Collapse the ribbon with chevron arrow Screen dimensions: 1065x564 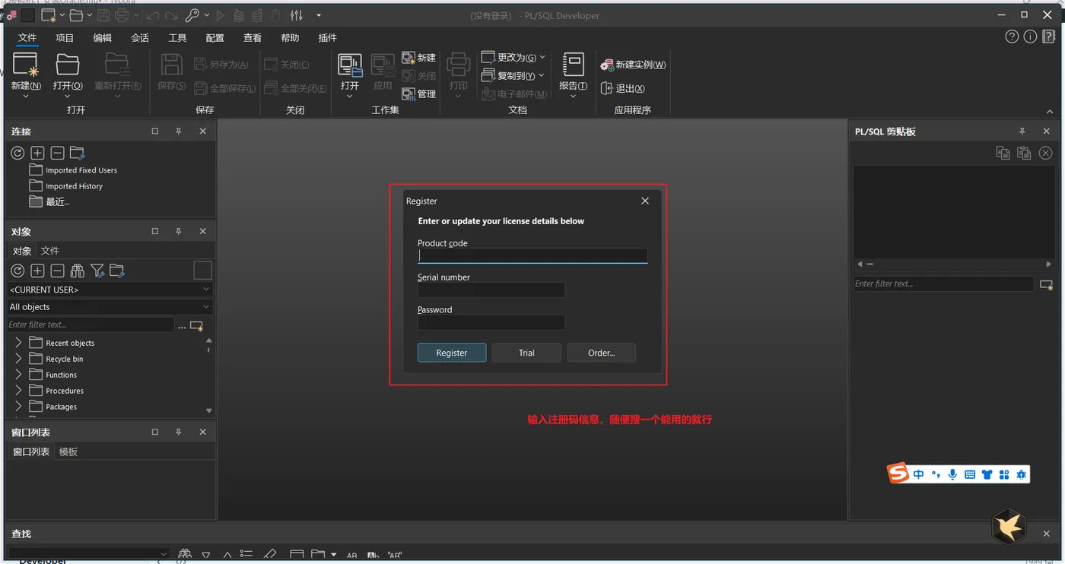[x=1050, y=111]
